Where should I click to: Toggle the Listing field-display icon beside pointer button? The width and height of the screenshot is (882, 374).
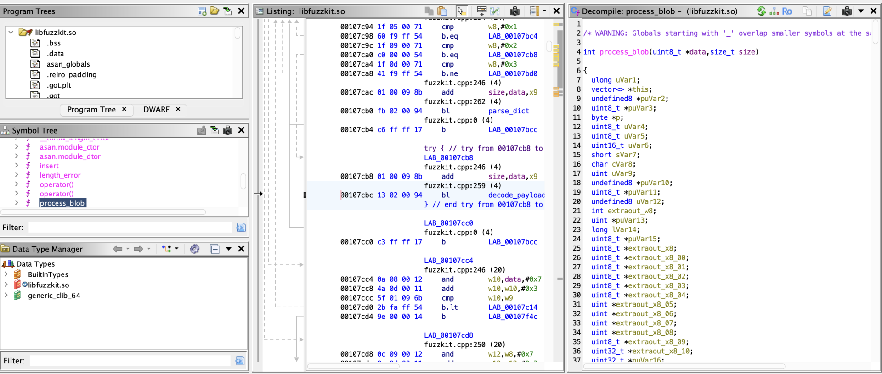(481, 11)
